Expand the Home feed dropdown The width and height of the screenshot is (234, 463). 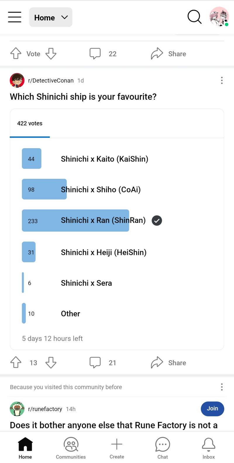tap(51, 17)
